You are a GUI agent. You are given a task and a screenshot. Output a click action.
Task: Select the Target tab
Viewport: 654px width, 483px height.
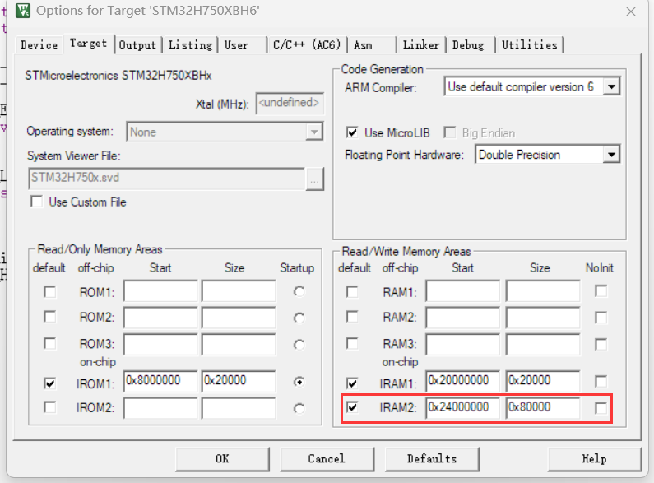click(88, 44)
